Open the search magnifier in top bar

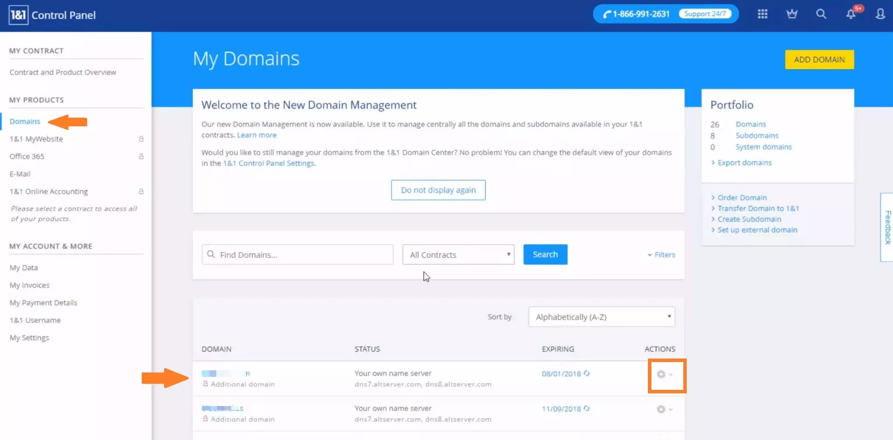(821, 14)
